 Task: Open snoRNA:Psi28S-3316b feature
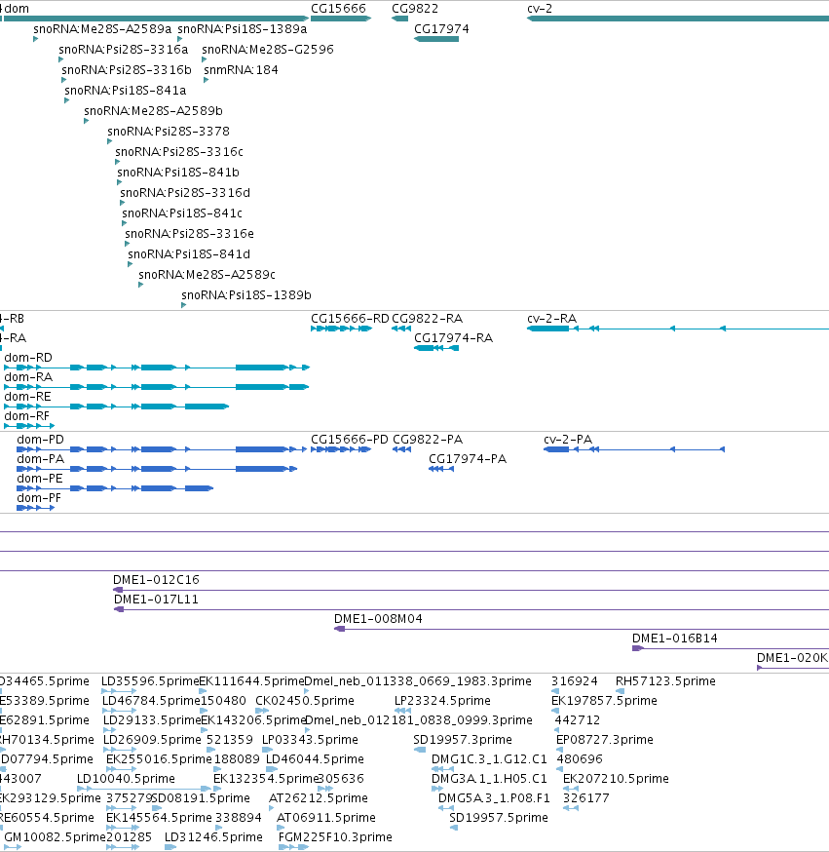point(63,80)
